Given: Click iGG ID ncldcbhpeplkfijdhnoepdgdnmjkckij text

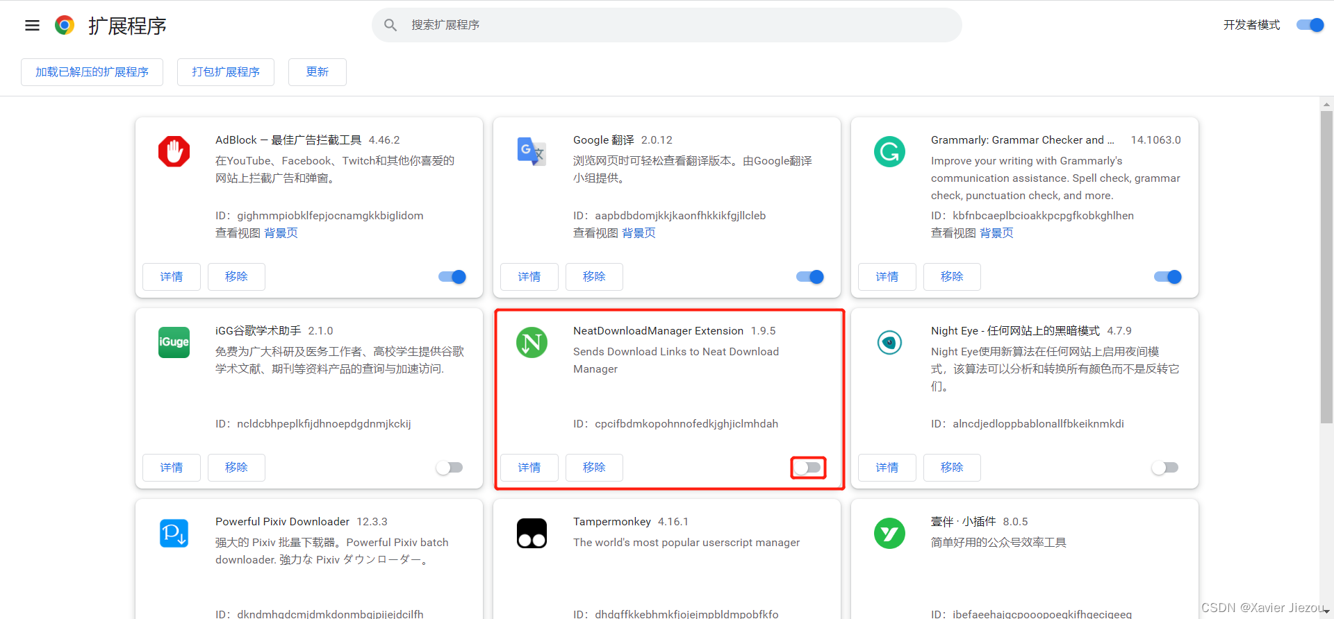Looking at the screenshot, I should pyautogui.click(x=324, y=424).
